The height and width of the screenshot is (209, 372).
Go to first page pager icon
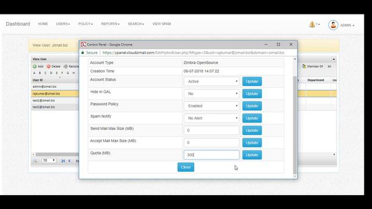click(x=63, y=161)
